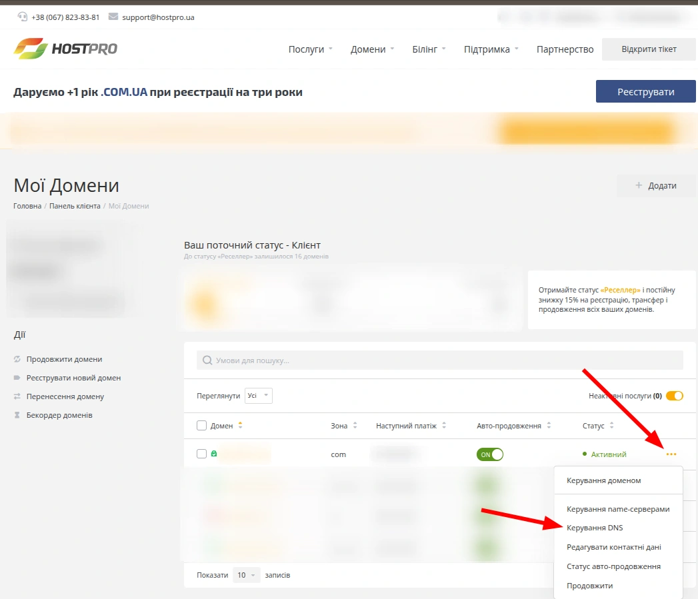Image resolution: width=698 pixels, height=599 pixels.
Task: Select Керування DNS from the context menu
Action: [x=593, y=527]
